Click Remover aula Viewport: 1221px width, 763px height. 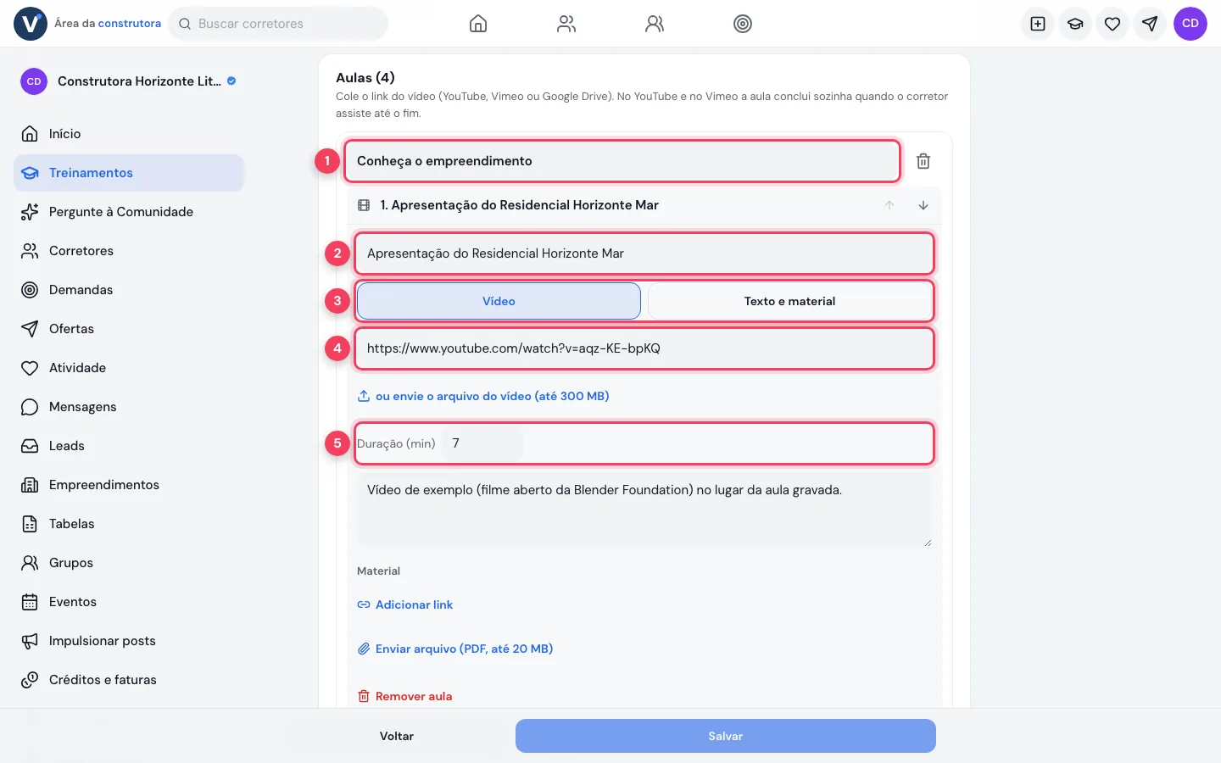tap(405, 696)
